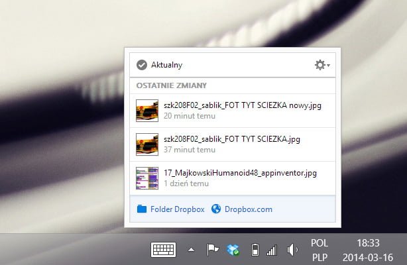The height and width of the screenshot is (265, 407).
Task: Click the blue folder icon in footer
Action: coord(142,209)
